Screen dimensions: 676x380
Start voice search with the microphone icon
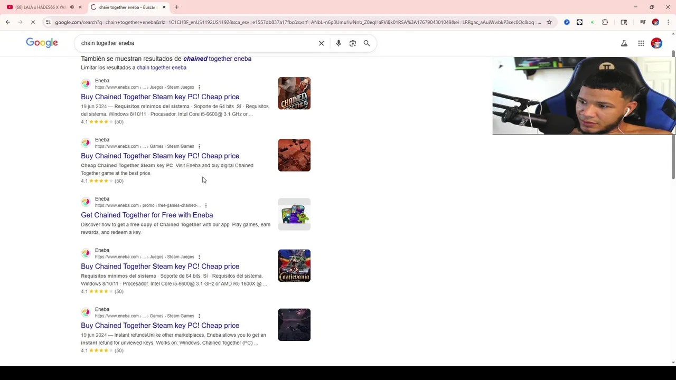339,43
